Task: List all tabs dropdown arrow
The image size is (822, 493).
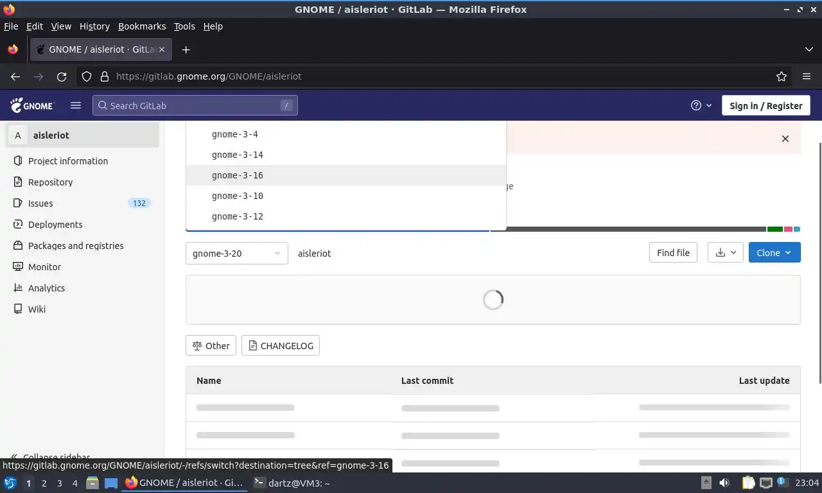Action: click(x=809, y=49)
